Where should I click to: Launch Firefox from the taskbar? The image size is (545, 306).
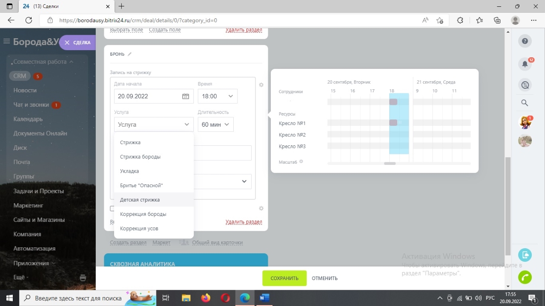point(206,298)
